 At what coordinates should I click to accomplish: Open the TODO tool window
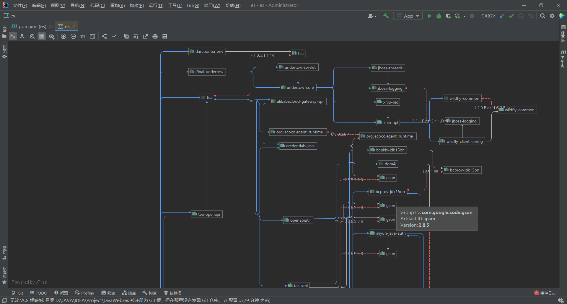(x=38, y=293)
